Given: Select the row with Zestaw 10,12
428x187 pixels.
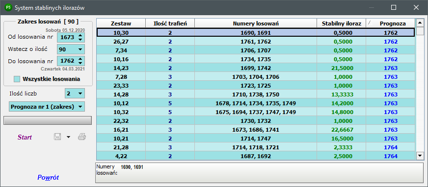Looking at the screenshot, I should click(x=256, y=103).
